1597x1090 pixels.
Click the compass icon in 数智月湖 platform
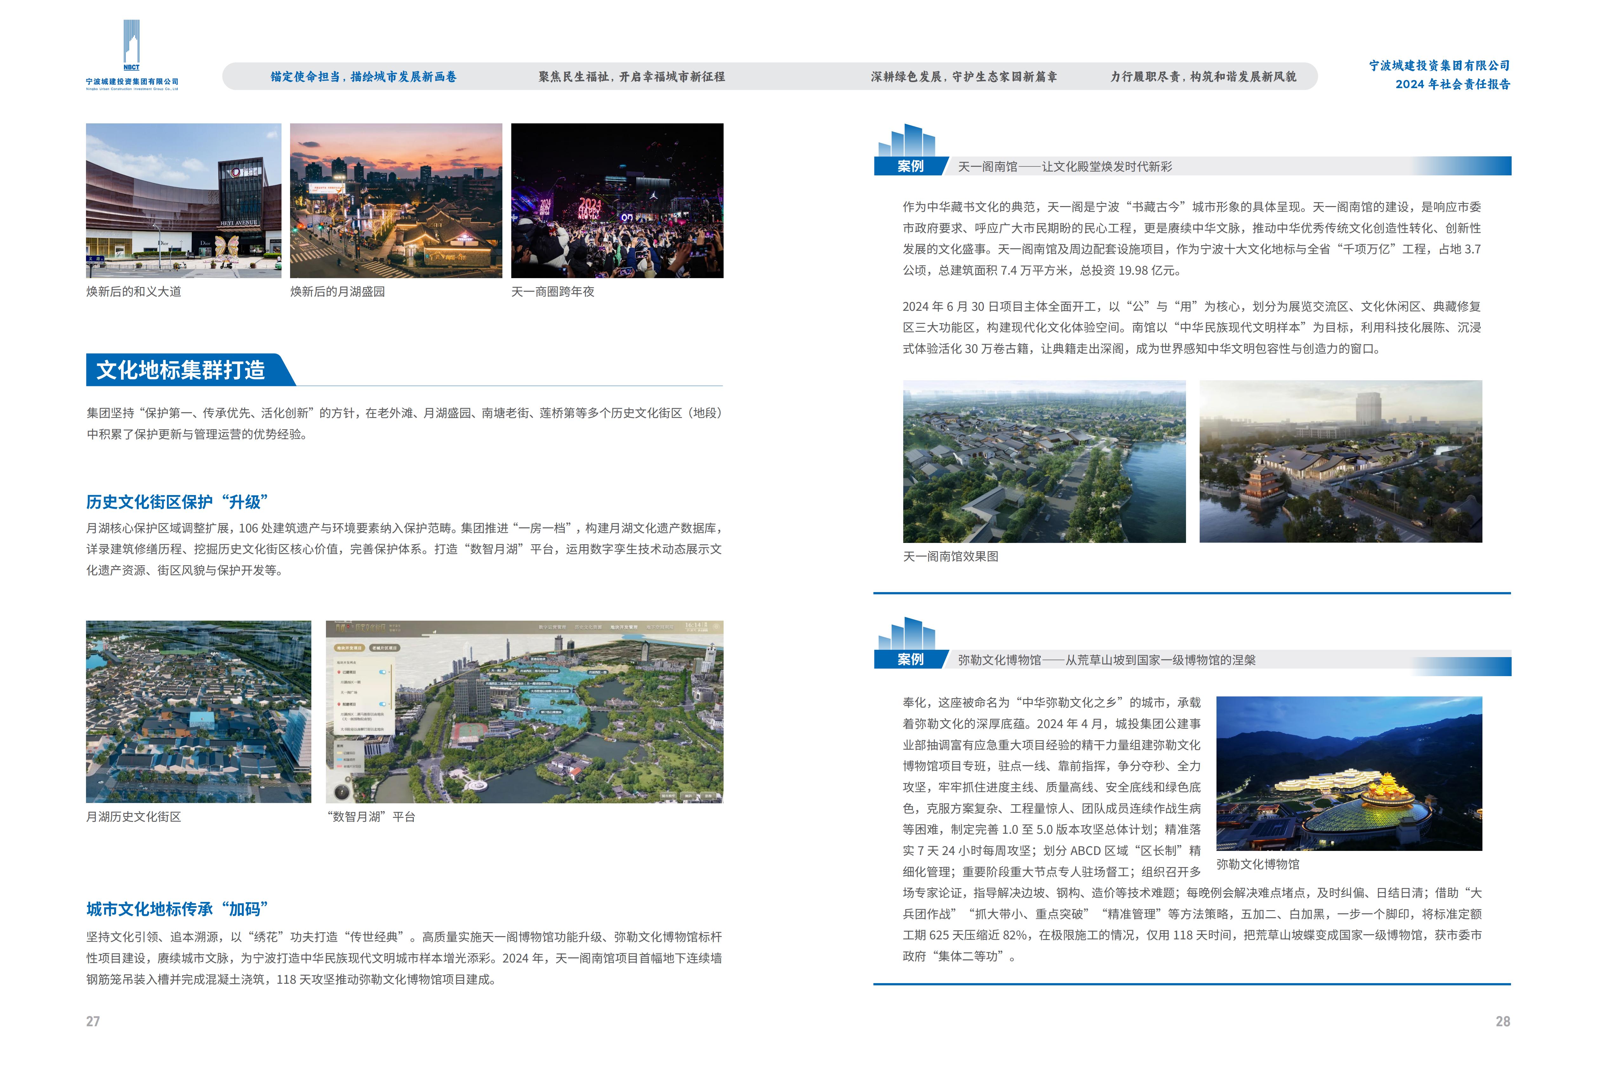(x=341, y=793)
